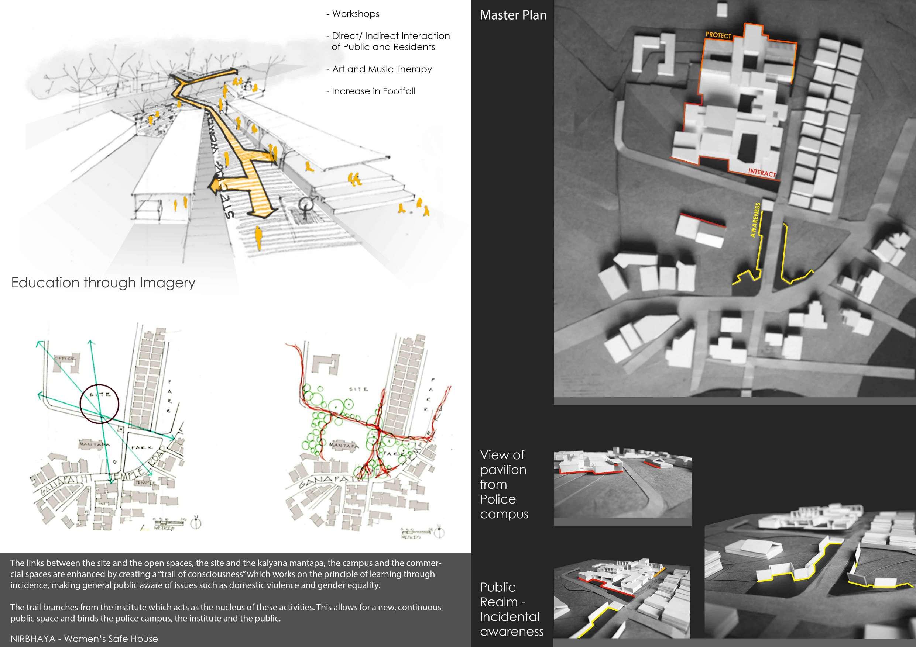
Task: Click the Art and Music Therapy bullet
Action: pos(379,69)
